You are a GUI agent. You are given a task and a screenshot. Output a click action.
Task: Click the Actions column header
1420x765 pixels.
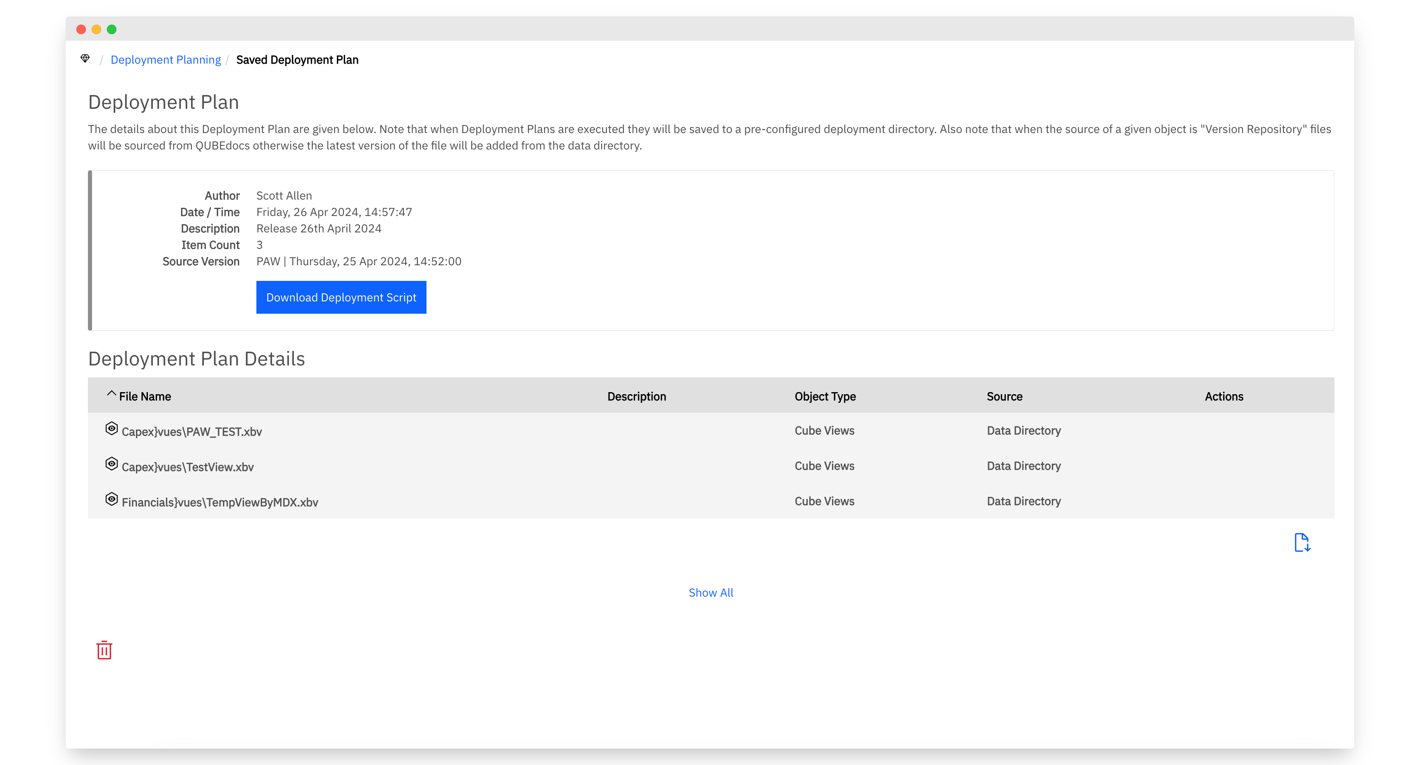(1224, 397)
